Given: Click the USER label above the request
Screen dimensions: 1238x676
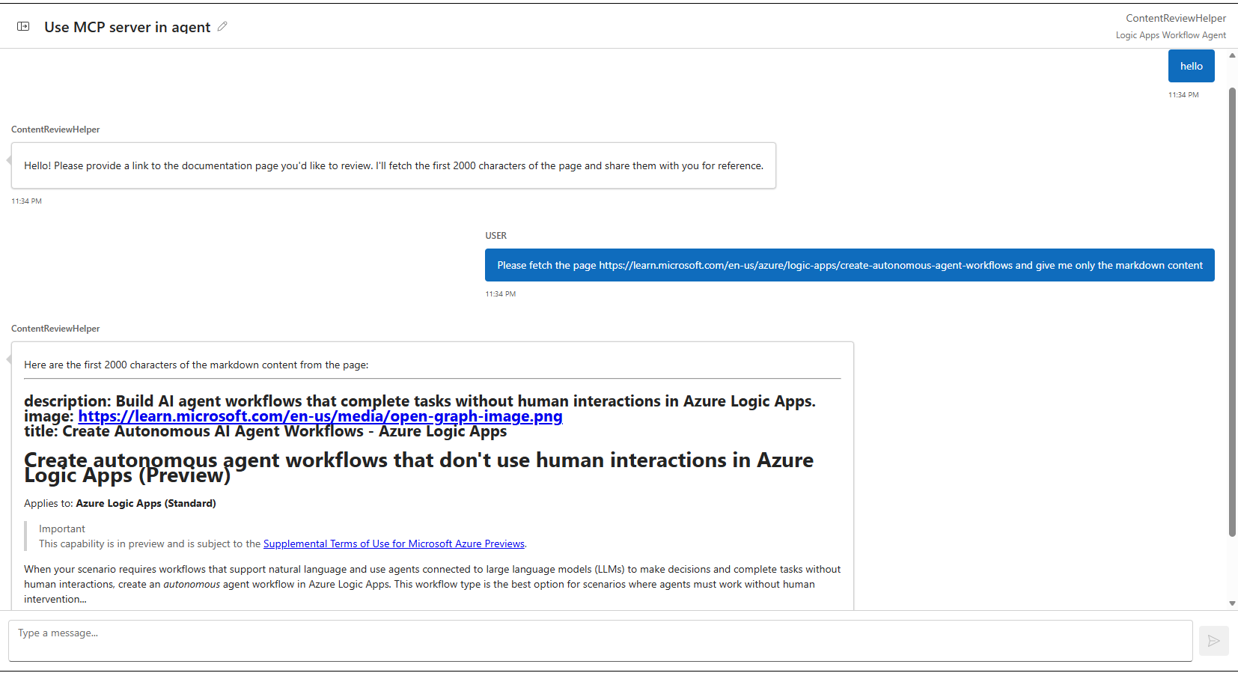Looking at the screenshot, I should click(x=496, y=235).
